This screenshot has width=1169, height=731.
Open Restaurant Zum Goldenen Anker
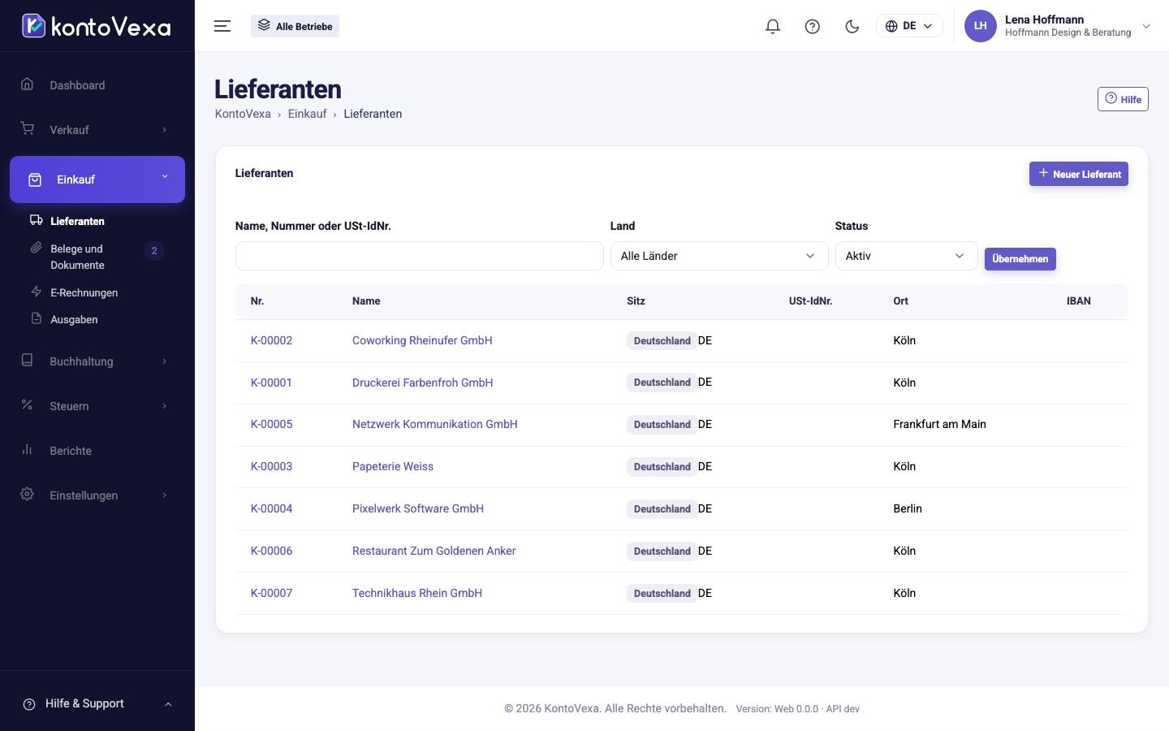pos(434,551)
